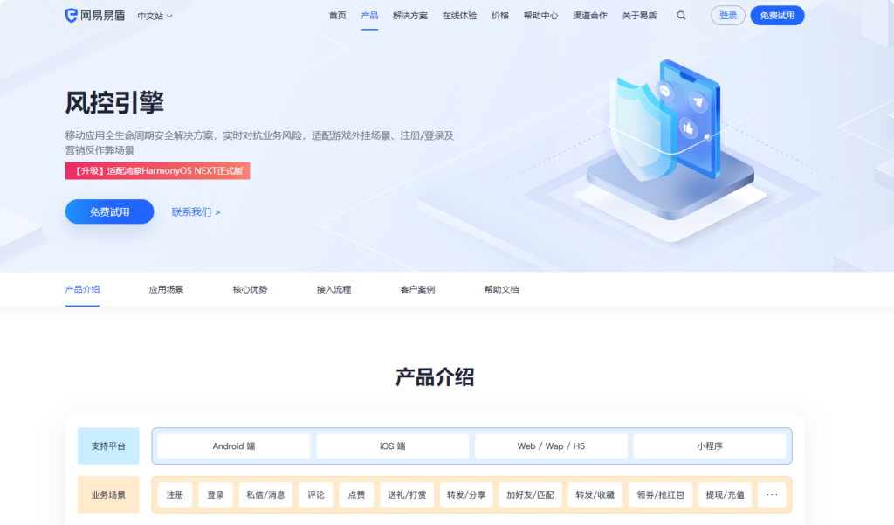This screenshot has height=525, width=894.
Task: Expand more business scenarios via the ellipsis button
Action: click(x=771, y=494)
